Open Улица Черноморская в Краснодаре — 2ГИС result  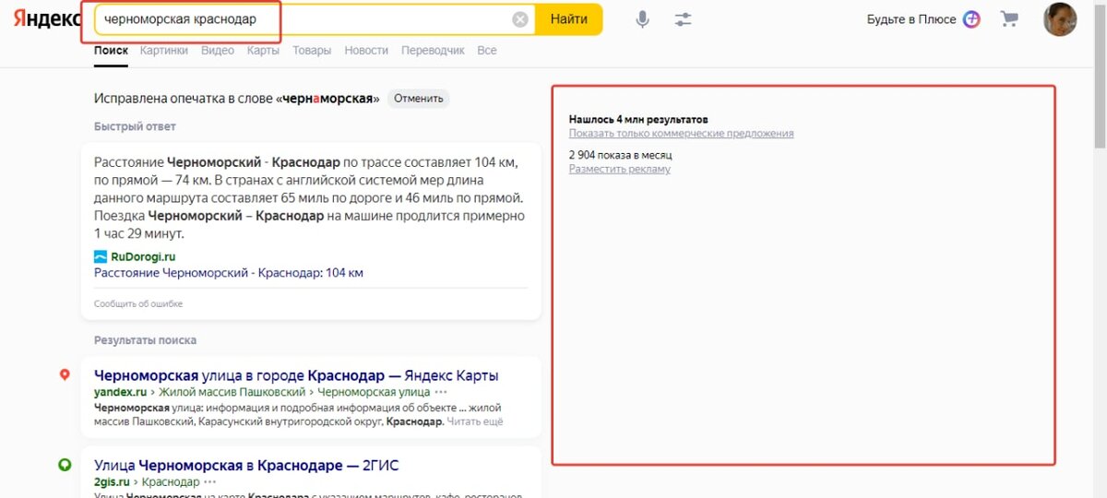(246, 465)
